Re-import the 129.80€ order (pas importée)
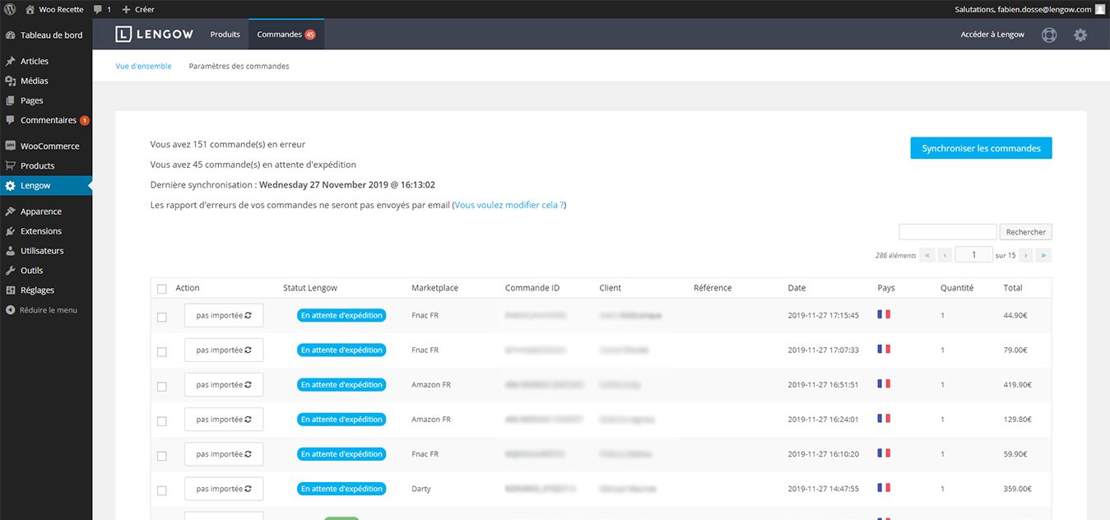Viewport: 1110px width, 520px height. (x=224, y=419)
